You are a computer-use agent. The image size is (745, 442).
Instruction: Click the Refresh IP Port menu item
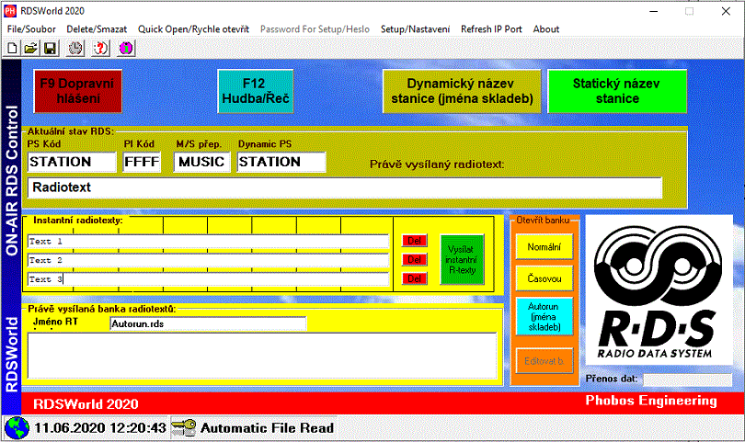(491, 29)
